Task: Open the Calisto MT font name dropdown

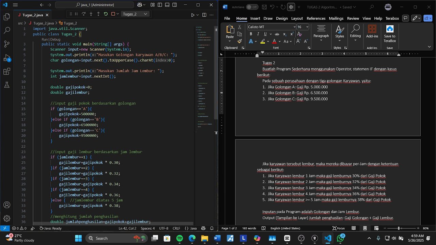Action: tap(271, 27)
